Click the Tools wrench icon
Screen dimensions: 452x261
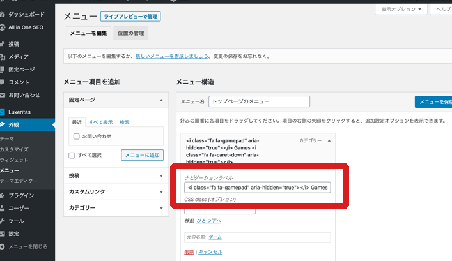4,221
